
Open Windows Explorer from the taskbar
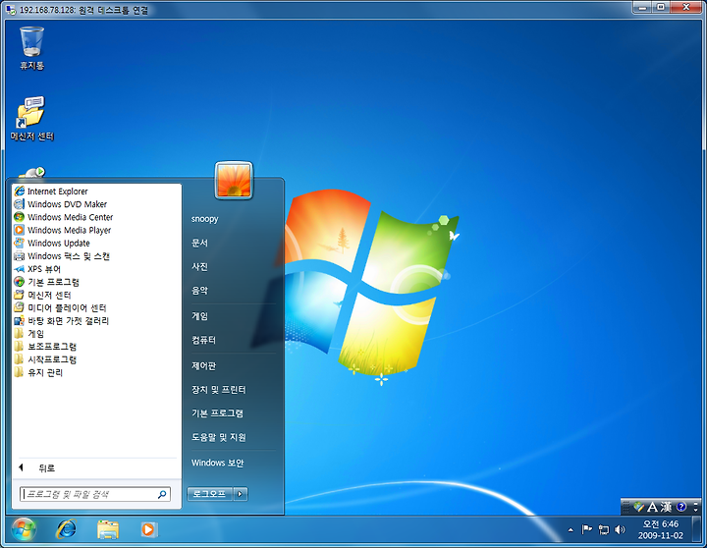pos(108,529)
